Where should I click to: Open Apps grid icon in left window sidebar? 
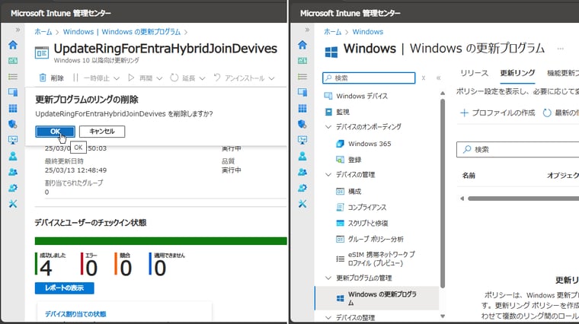[13, 108]
